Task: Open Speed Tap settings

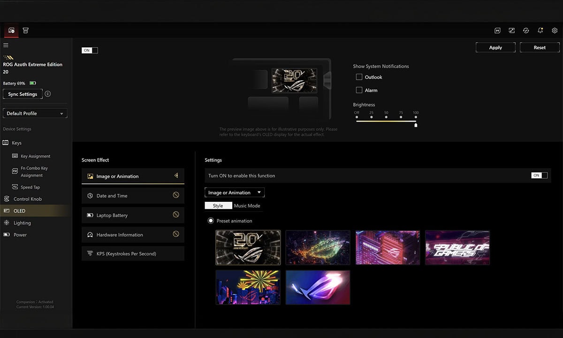Action: click(x=30, y=187)
